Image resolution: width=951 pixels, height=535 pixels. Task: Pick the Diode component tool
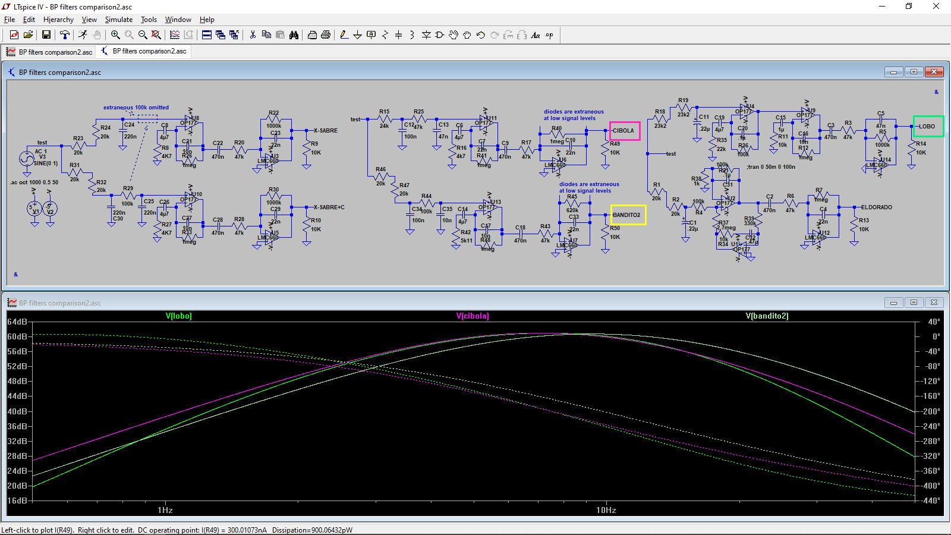click(x=426, y=35)
